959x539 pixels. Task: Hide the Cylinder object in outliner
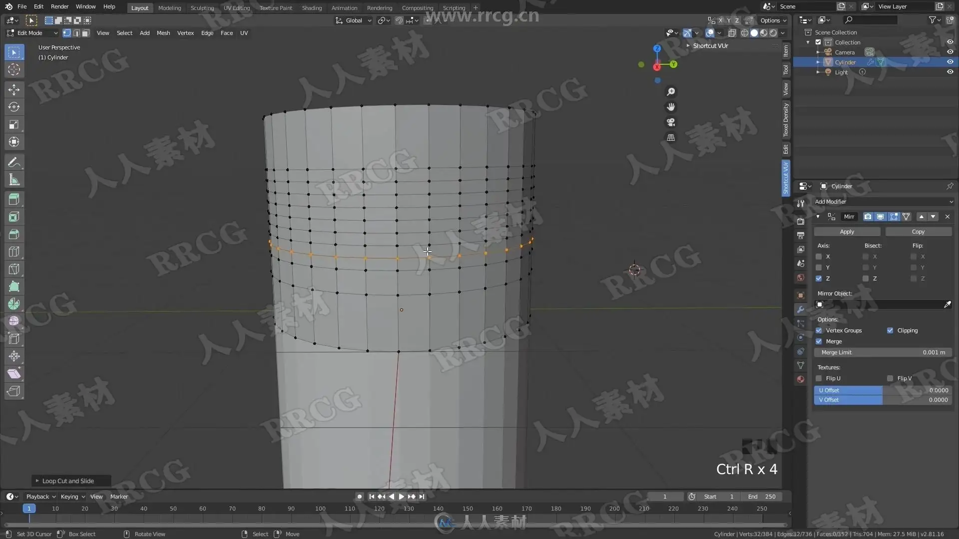point(950,62)
